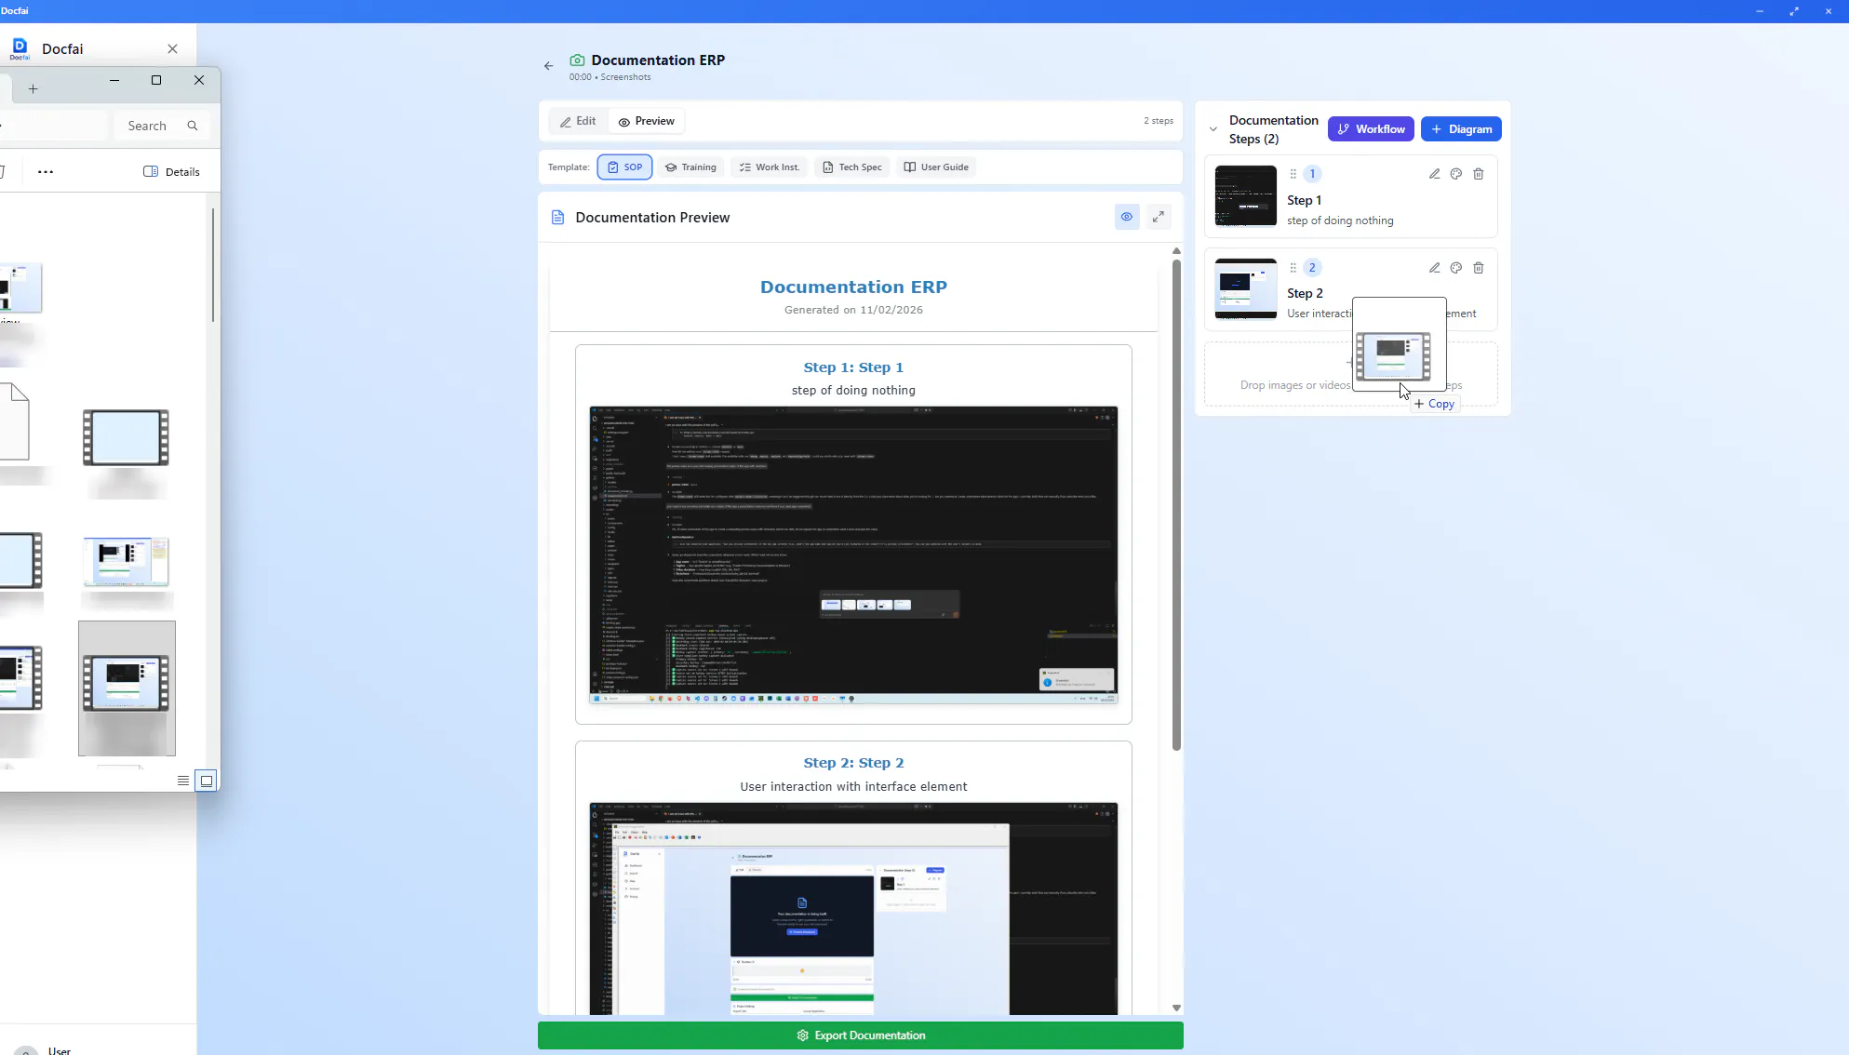
Task: Click the "Generated on 11/02/2026" text
Action: pyautogui.click(x=853, y=310)
